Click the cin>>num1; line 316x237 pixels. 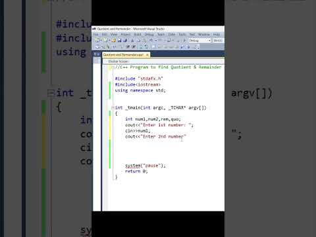point(138,130)
